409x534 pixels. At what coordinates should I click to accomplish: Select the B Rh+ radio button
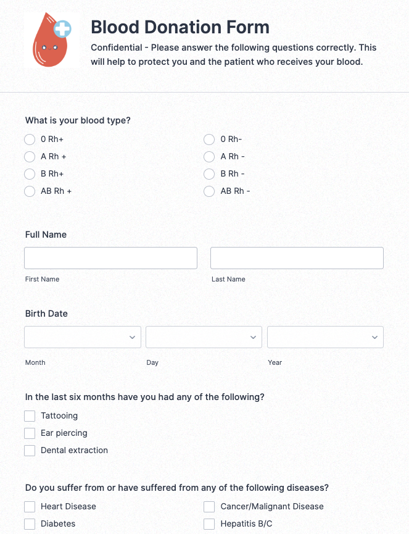29,173
